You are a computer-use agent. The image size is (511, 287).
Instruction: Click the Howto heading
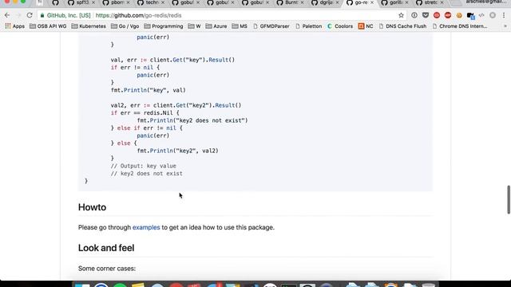point(92,207)
